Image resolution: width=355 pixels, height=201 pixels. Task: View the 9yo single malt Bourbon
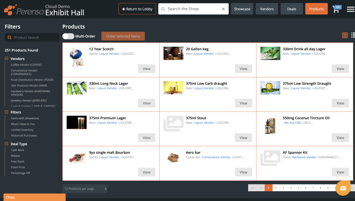pyautogui.click(x=146, y=172)
